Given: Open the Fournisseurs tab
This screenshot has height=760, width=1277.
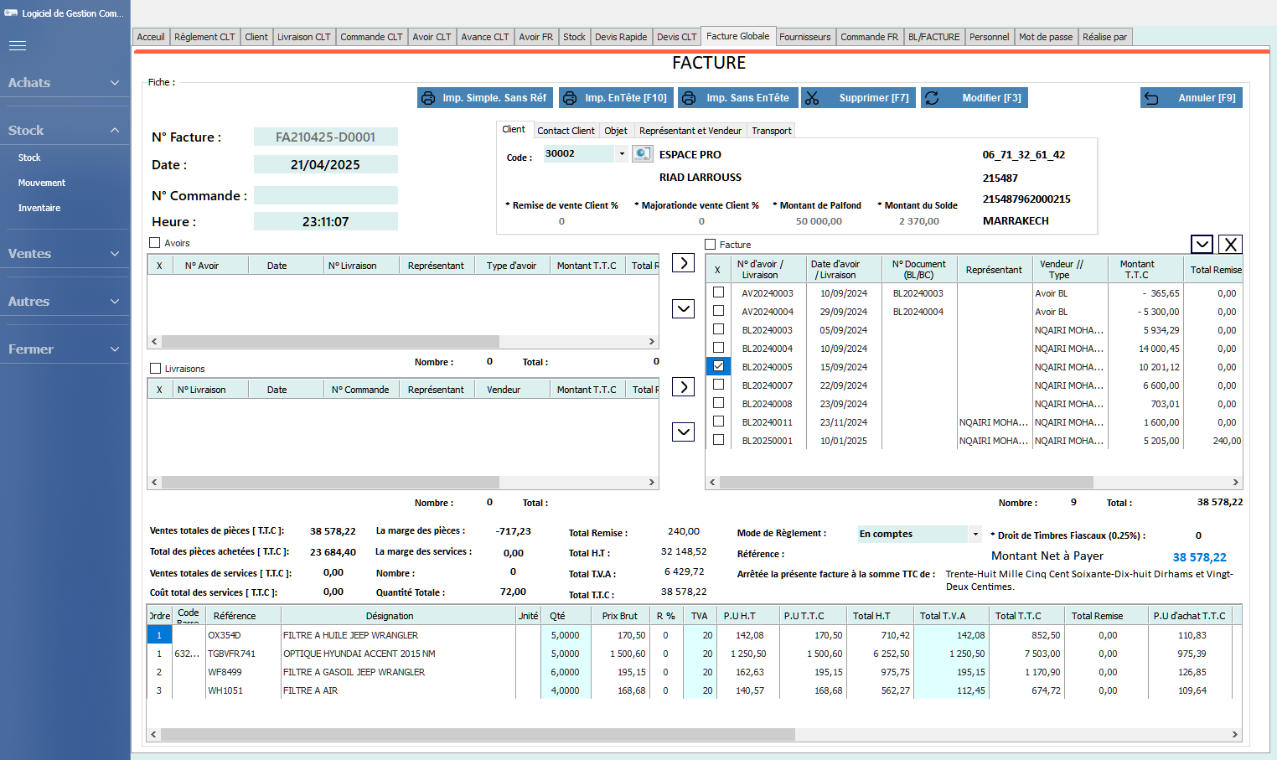Looking at the screenshot, I should click(804, 37).
